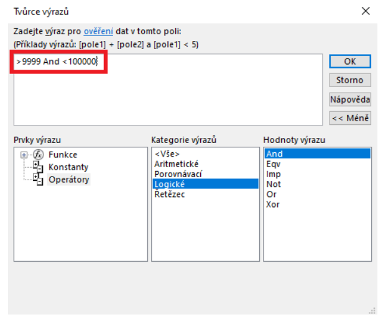Select Operátory in expression elements
Screen dimensions: 383x317
click(x=68, y=180)
